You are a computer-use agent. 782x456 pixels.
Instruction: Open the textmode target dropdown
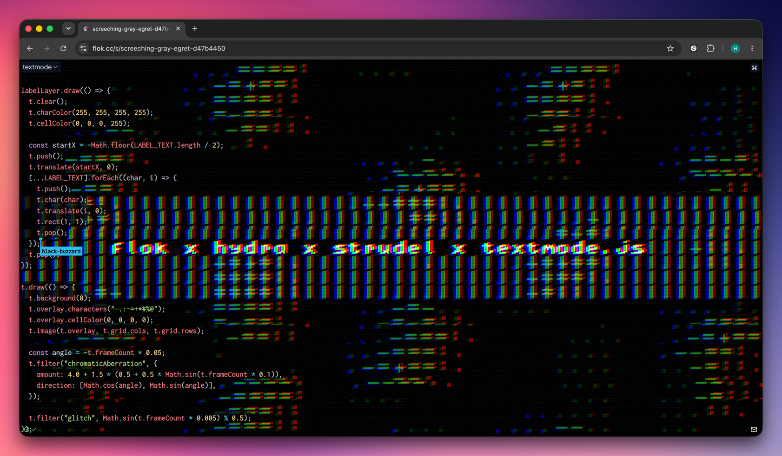40,67
